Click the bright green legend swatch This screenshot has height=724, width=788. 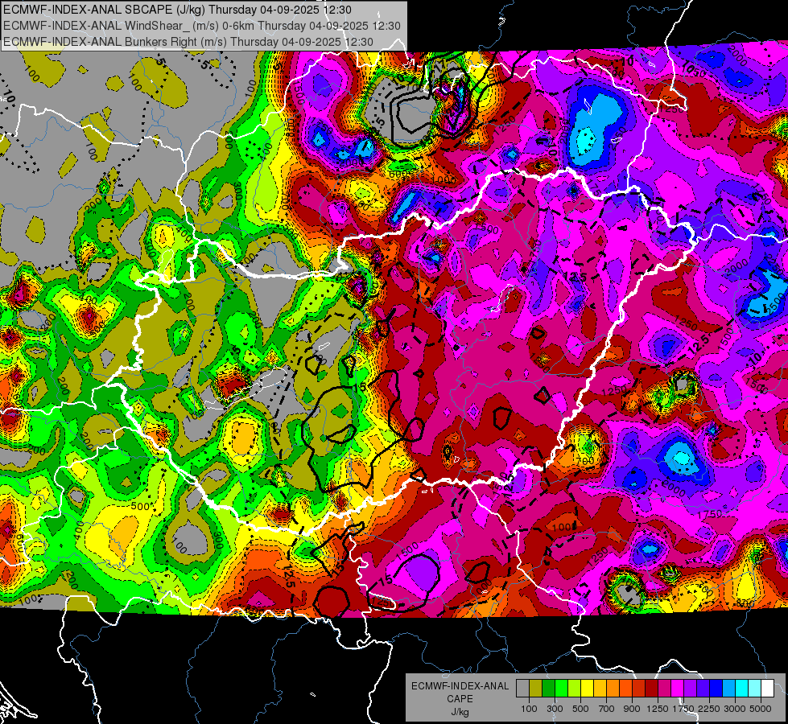561,688
